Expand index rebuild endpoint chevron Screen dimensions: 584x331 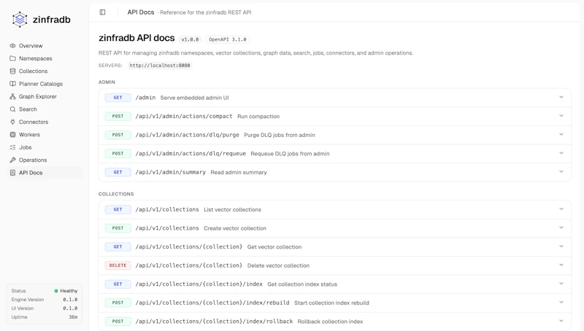pyautogui.click(x=561, y=302)
